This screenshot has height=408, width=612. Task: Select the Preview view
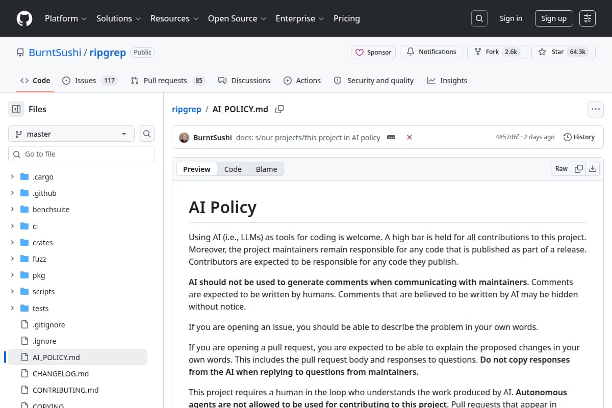click(x=197, y=169)
